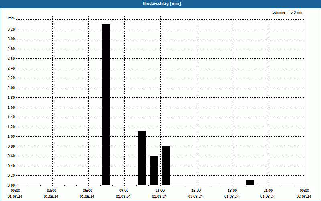The height and width of the screenshot is (201, 321).
Task: Click the tallest bar reaching 3,30 mm
Action: [106, 105]
